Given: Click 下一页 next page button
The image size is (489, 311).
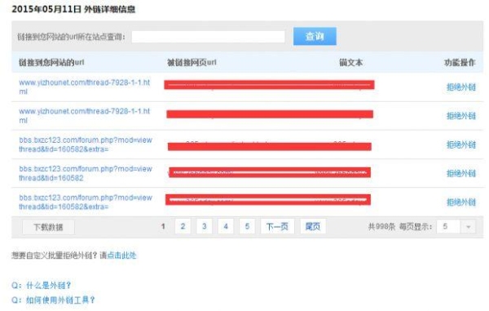Looking at the screenshot, I should point(277,226).
